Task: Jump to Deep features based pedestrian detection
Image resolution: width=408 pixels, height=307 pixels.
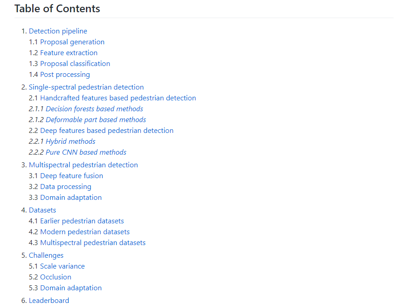Action: 107,131
